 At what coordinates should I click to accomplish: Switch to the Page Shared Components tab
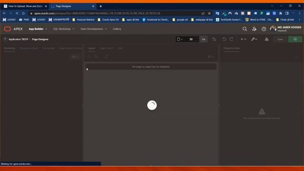[71, 48]
